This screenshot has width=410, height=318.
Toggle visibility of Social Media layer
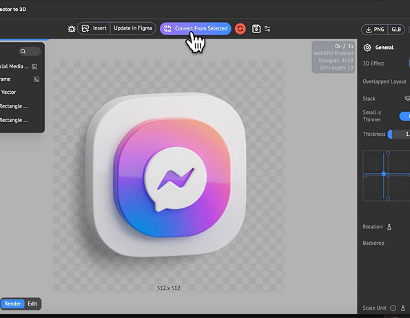point(34,66)
